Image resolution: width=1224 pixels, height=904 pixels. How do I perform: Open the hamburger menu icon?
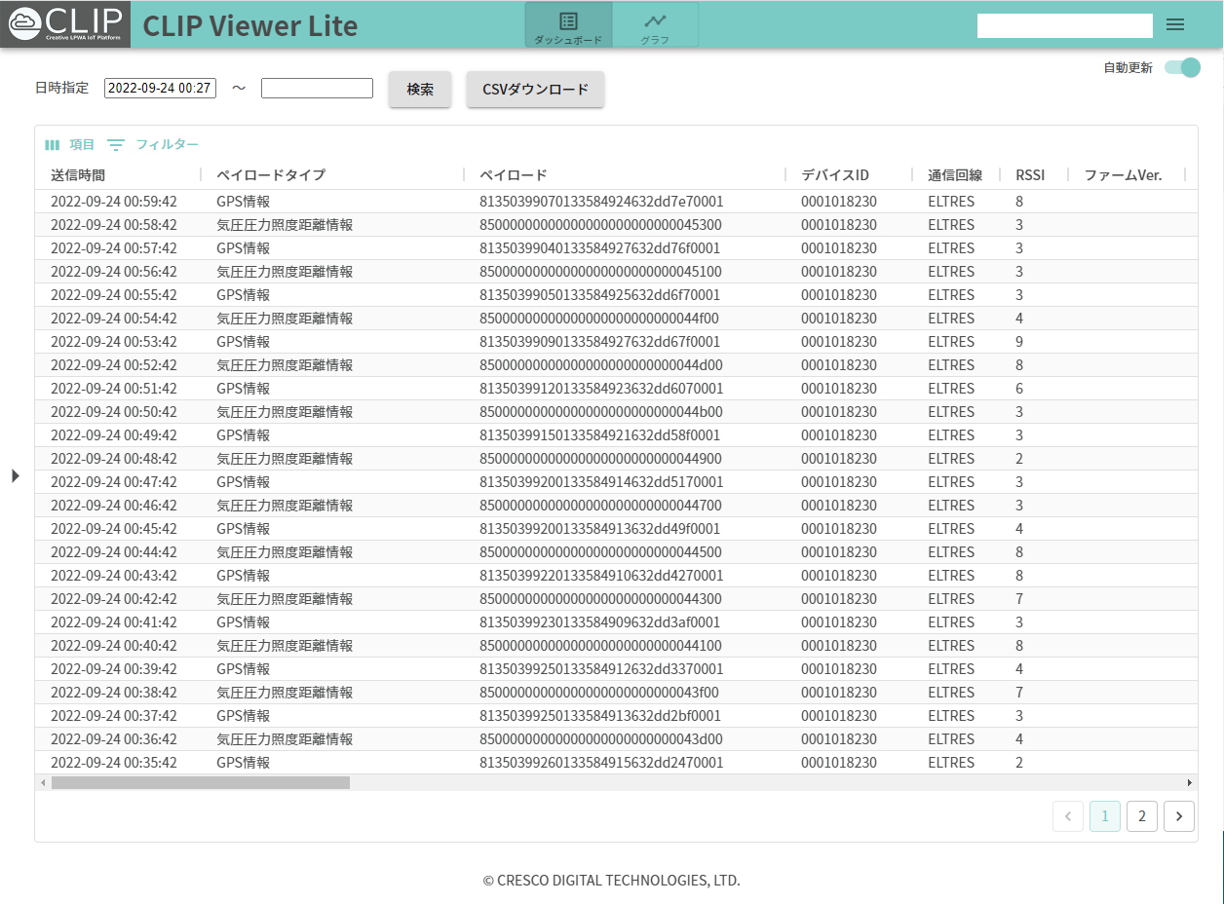coord(1175,25)
